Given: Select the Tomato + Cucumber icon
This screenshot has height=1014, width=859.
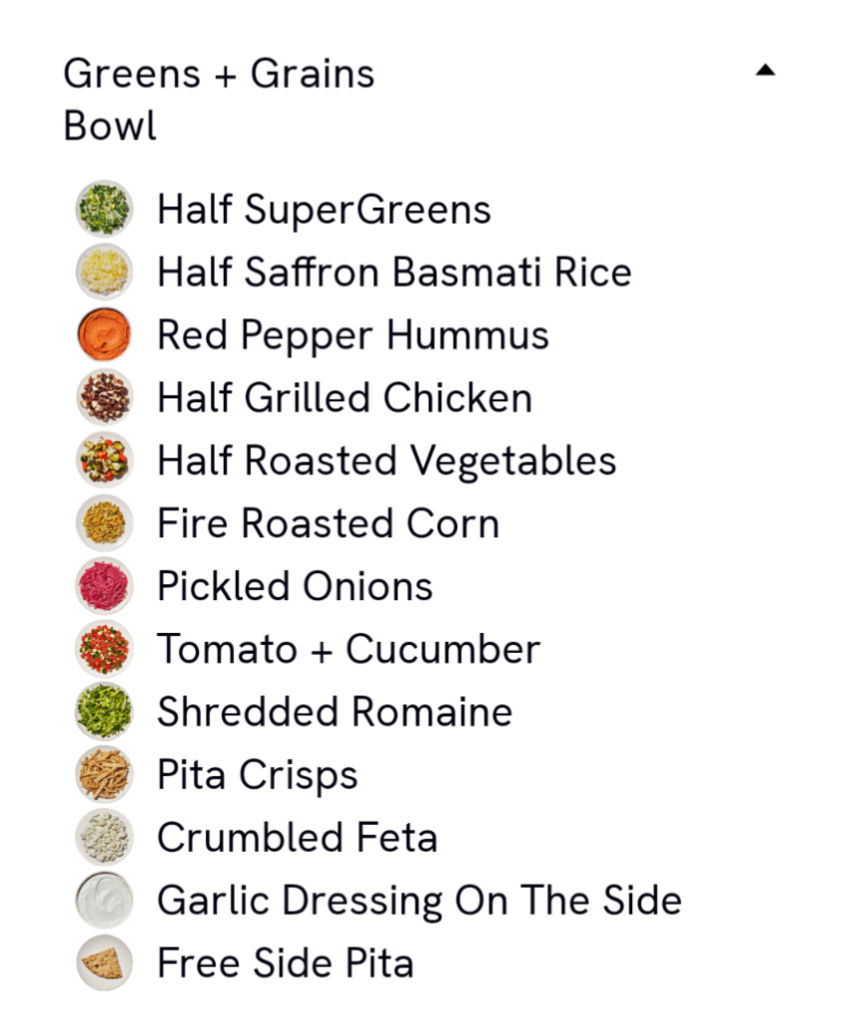Looking at the screenshot, I should 105,649.
